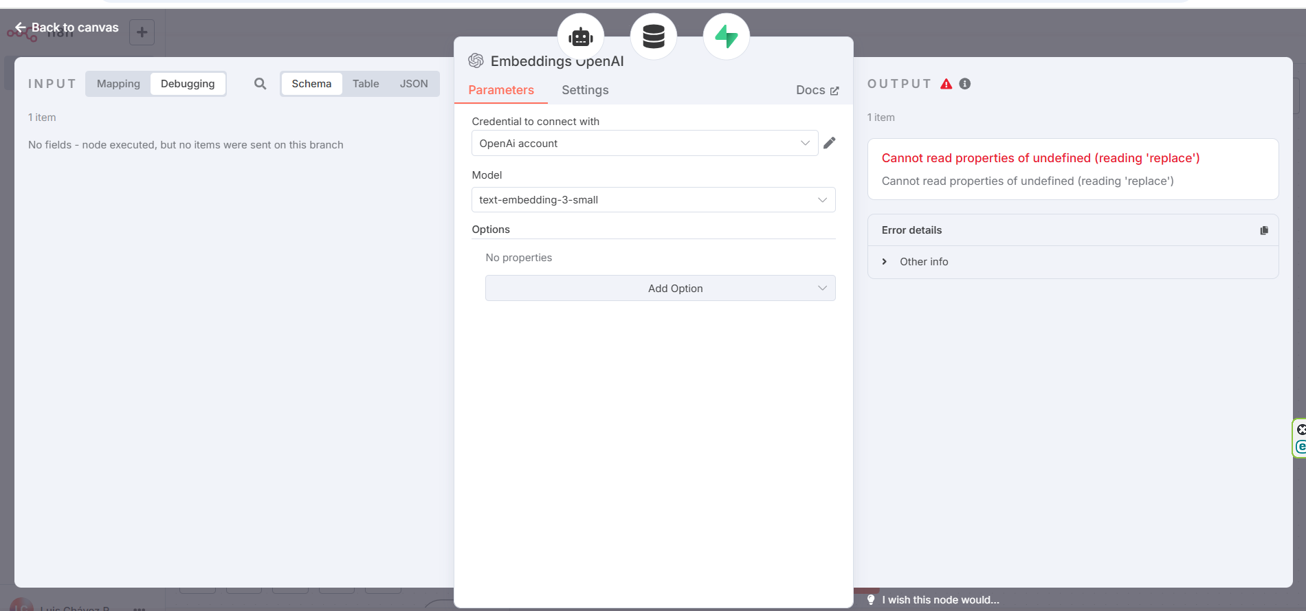Select the database vector store node icon
This screenshot has height=611, width=1306.
coord(654,37)
